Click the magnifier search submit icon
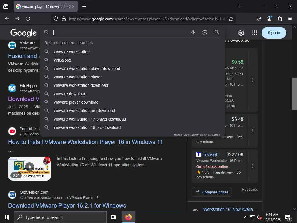This screenshot has width=297, height=223. click(x=217, y=32)
